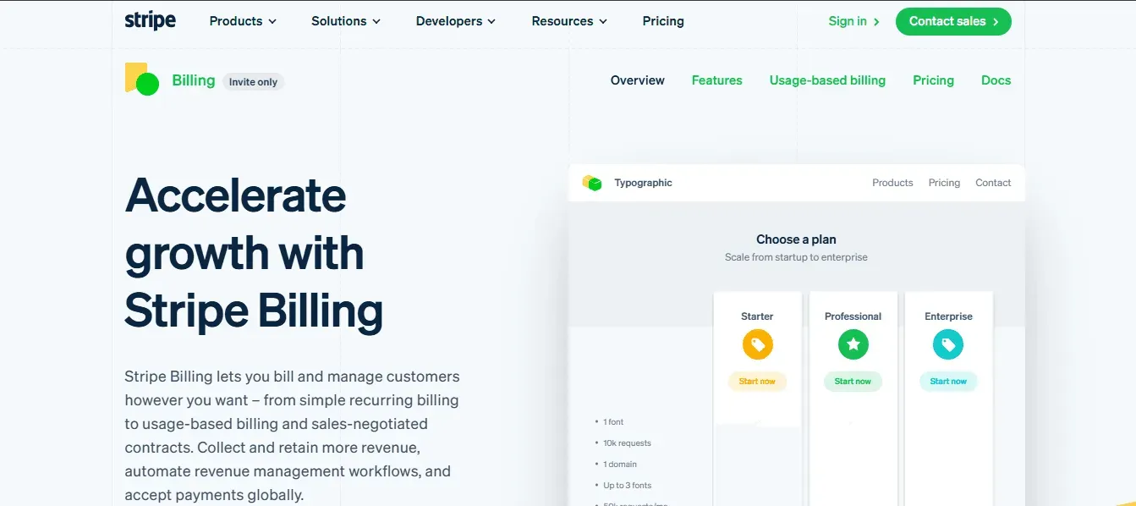Click the Sign in link
Screen dimensions: 1136x506
[x=853, y=21]
